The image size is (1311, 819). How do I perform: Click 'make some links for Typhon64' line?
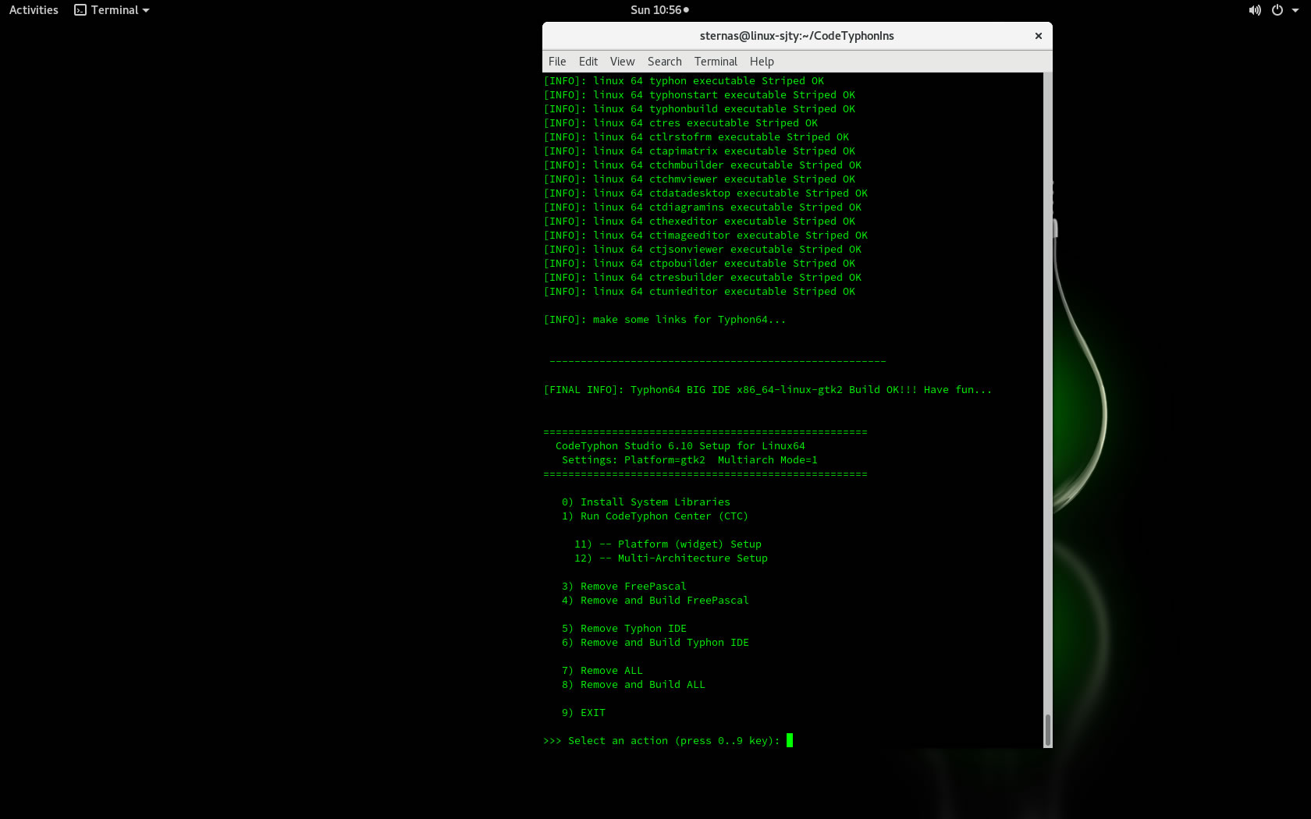click(665, 320)
